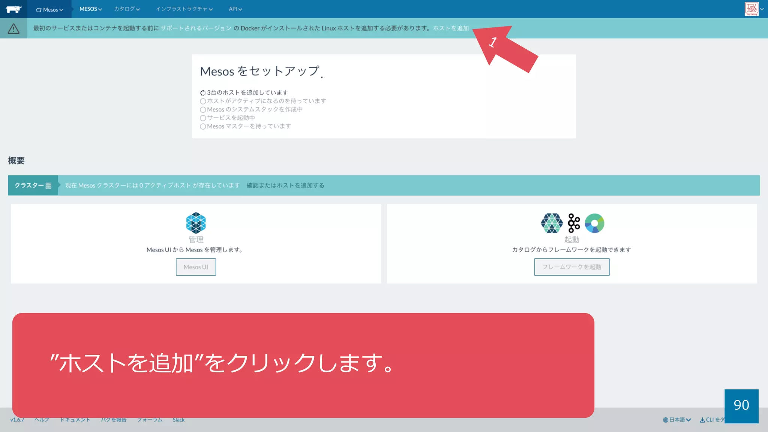Click the spinner beside 3台のホストを追加しています

pyautogui.click(x=203, y=93)
